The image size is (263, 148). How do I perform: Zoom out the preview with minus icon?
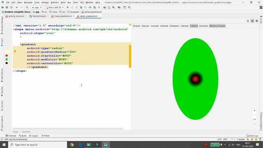(x=254, y=115)
